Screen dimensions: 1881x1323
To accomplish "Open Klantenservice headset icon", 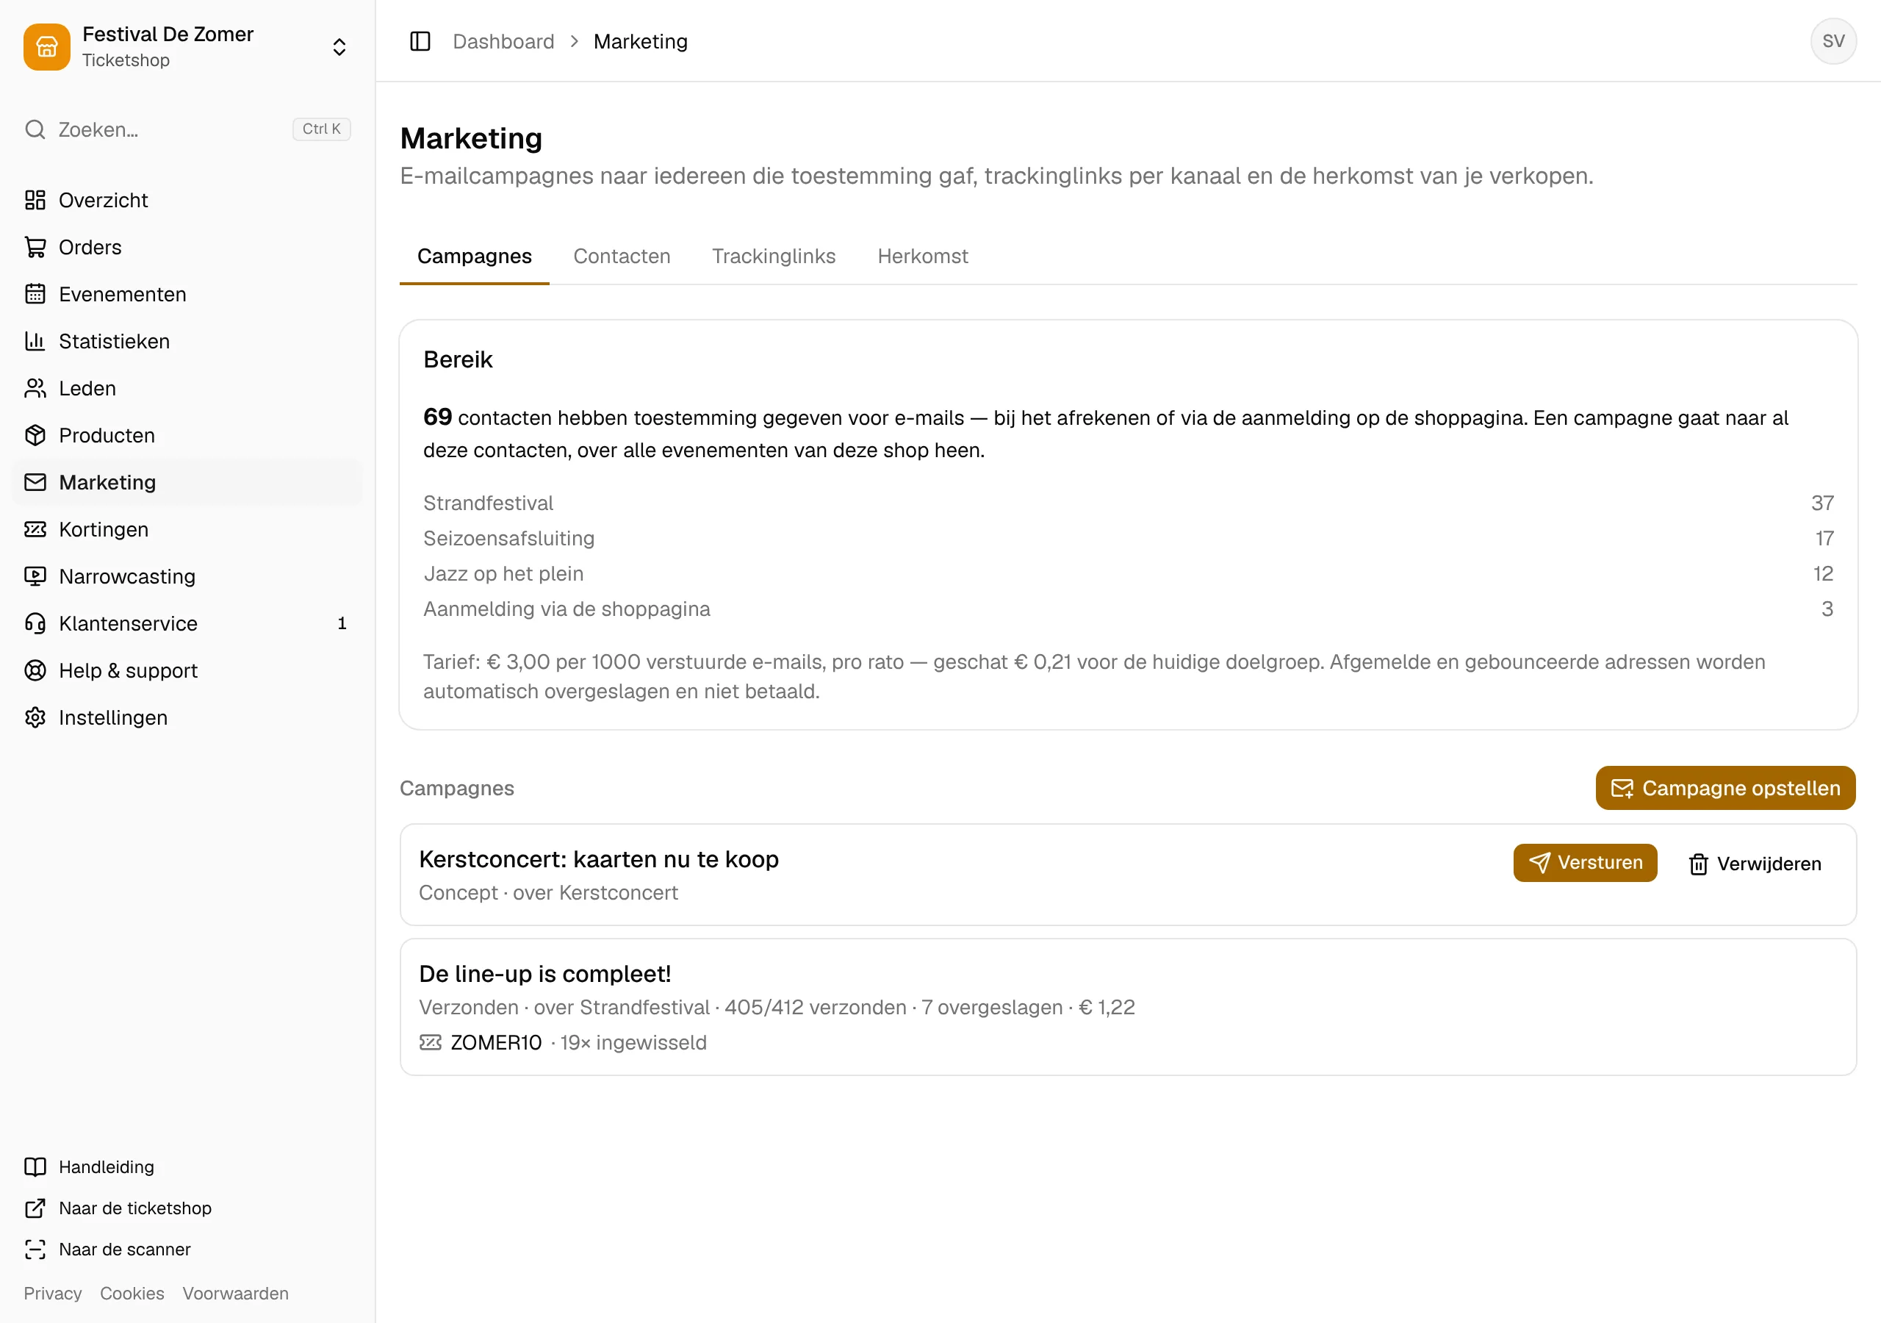I will (35, 624).
